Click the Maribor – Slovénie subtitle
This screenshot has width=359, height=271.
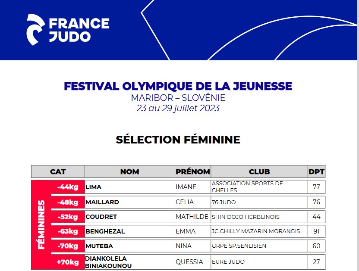(178, 98)
